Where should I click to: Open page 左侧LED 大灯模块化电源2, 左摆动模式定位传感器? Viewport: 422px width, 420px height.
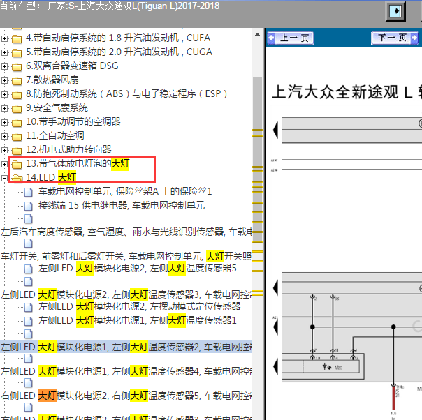(140, 306)
